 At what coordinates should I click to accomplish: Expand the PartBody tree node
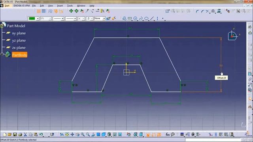point(2,54)
